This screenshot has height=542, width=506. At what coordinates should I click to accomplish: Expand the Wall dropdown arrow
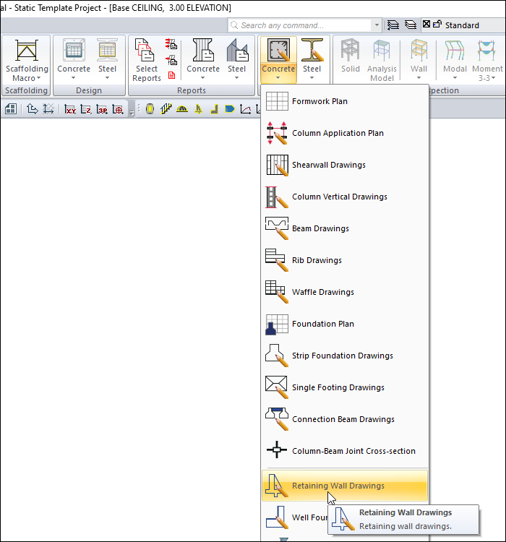tap(419, 78)
